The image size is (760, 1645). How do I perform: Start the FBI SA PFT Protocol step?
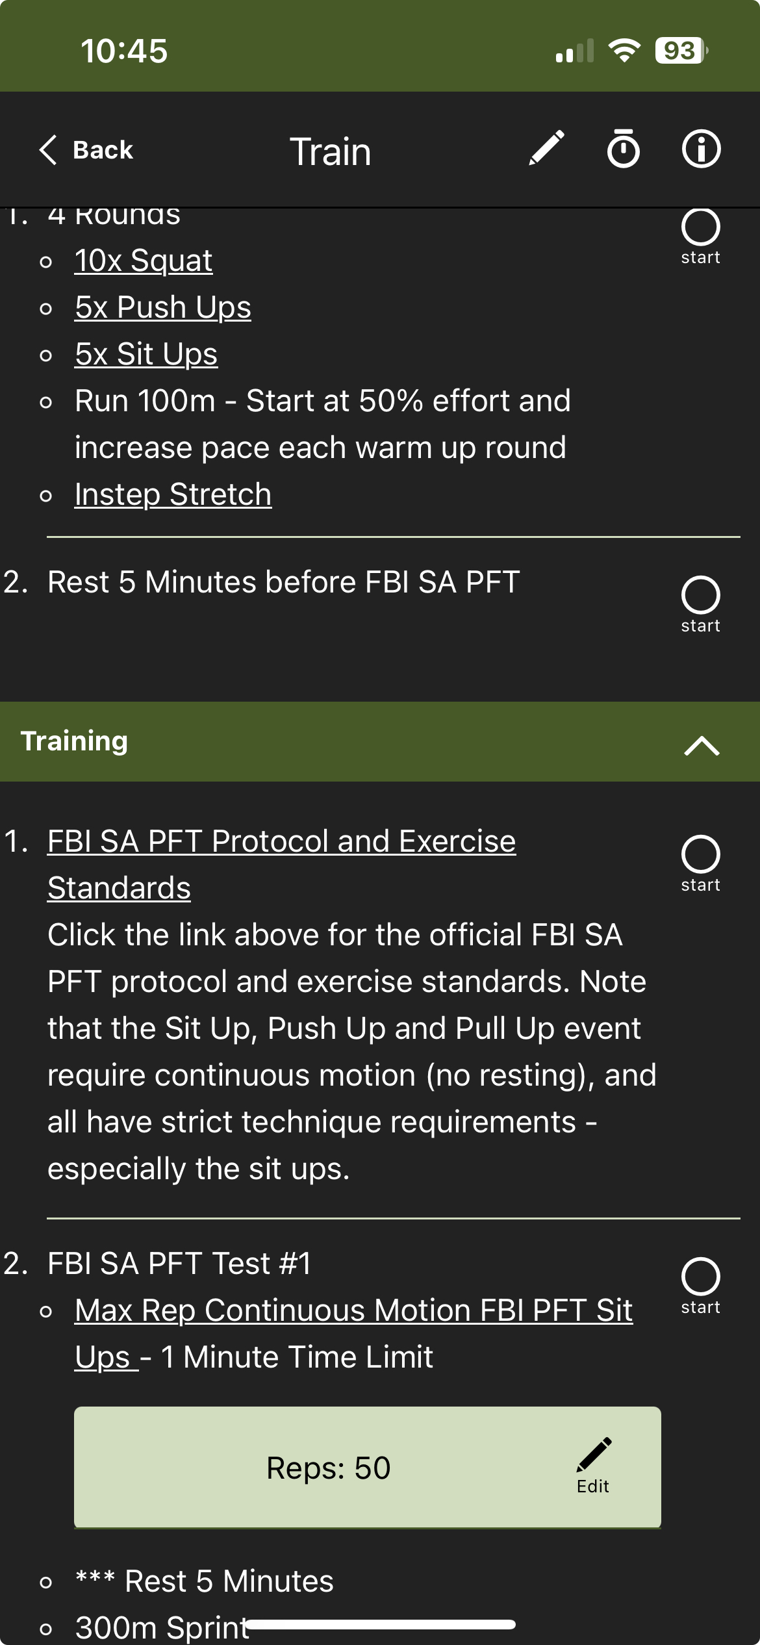point(700,854)
